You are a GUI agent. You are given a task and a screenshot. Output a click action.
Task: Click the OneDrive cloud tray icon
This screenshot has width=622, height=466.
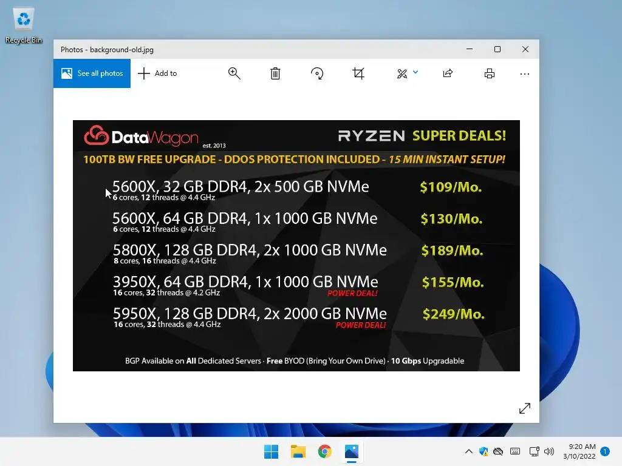(498, 451)
